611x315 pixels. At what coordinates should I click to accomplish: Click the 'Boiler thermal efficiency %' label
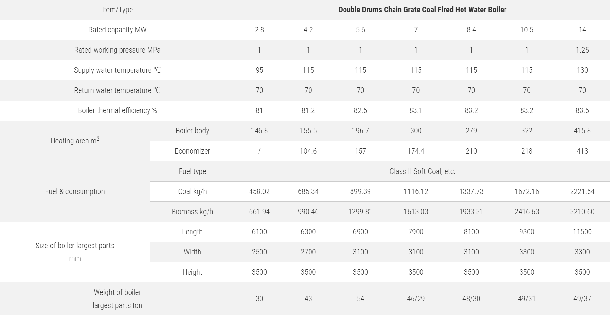117,110
